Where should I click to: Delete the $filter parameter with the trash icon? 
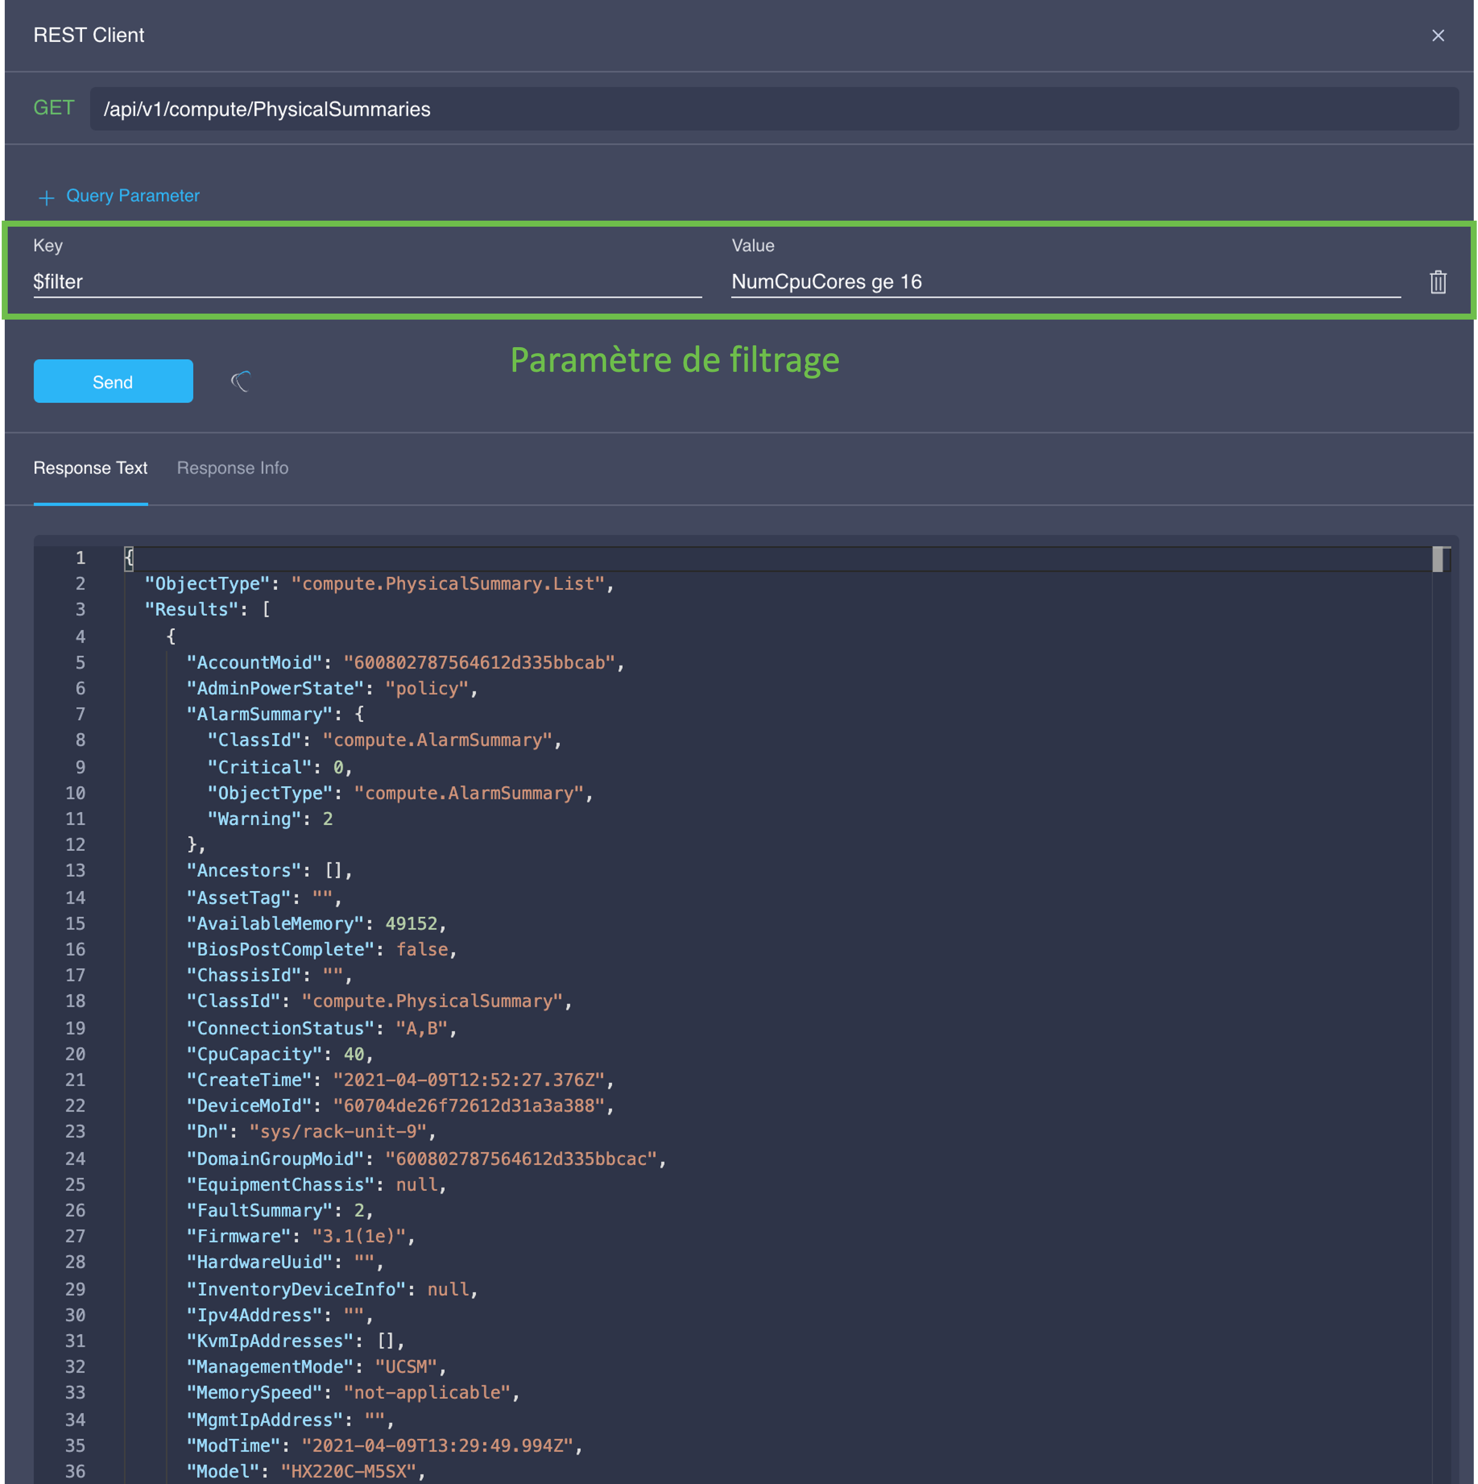[x=1437, y=282]
